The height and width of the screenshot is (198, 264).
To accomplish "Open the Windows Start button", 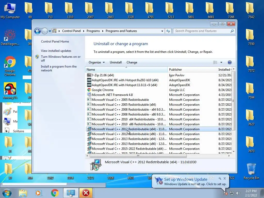I will tap(7, 193).
